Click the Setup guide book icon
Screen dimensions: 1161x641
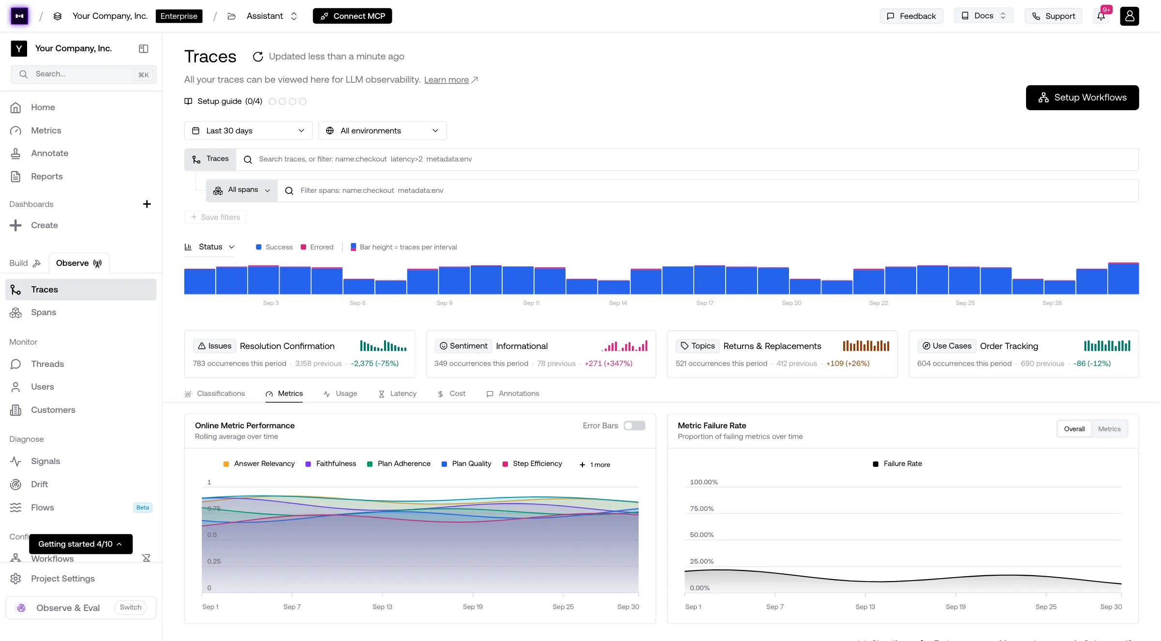(188, 101)
